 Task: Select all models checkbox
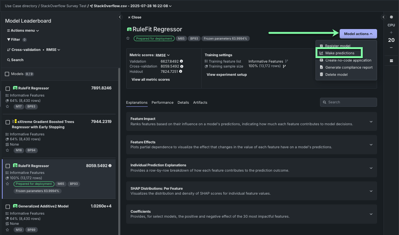(x=7, y=74)
